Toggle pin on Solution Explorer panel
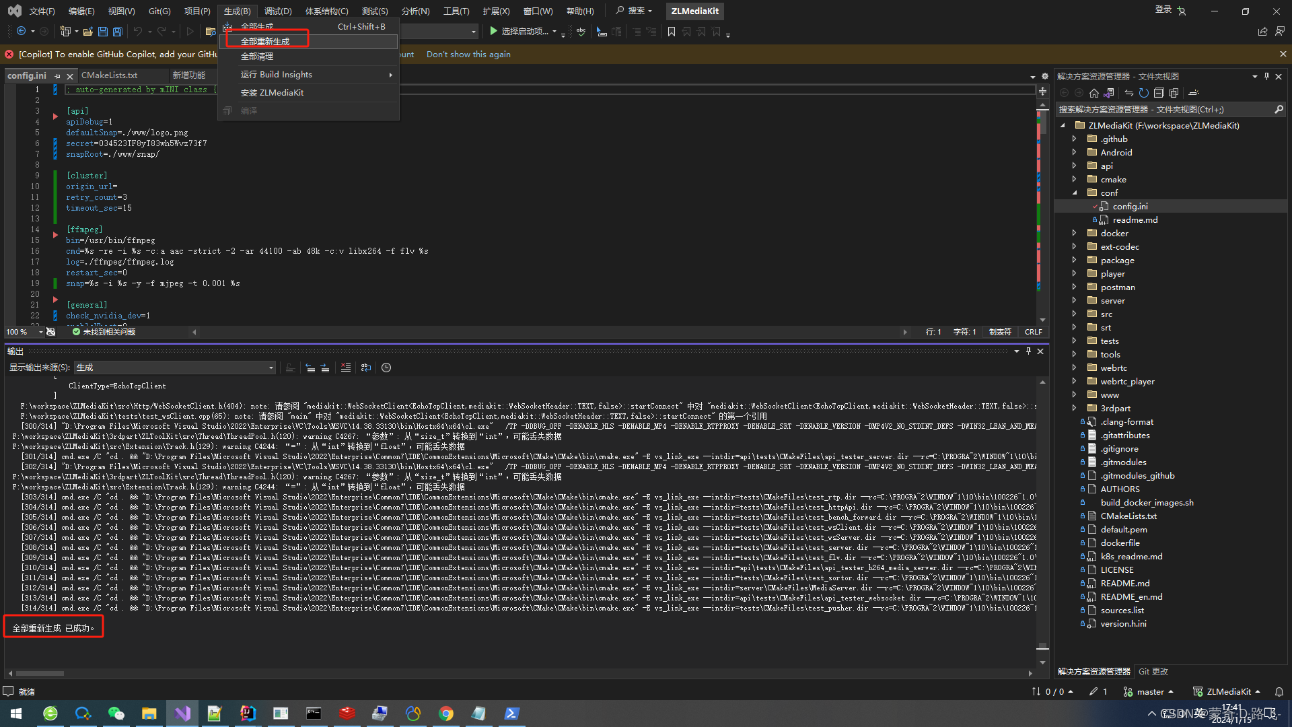This screenshot has width=1292, height=727. coord(1266,76)
